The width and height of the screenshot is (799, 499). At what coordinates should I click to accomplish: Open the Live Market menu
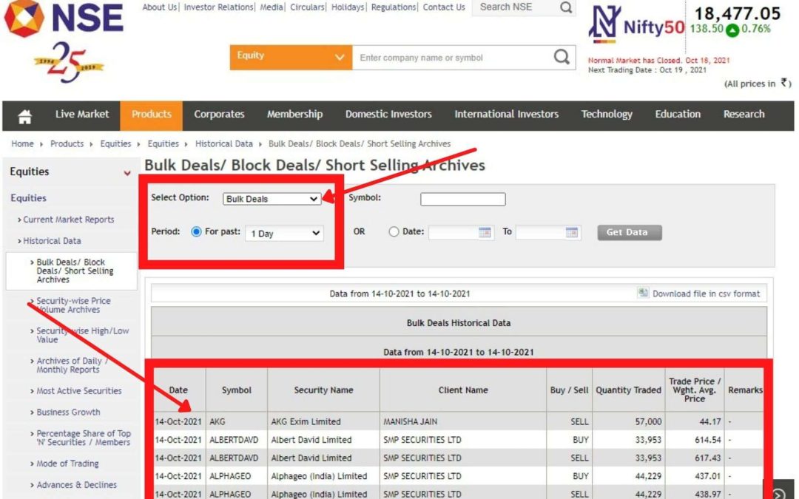[x=82, y=114]
